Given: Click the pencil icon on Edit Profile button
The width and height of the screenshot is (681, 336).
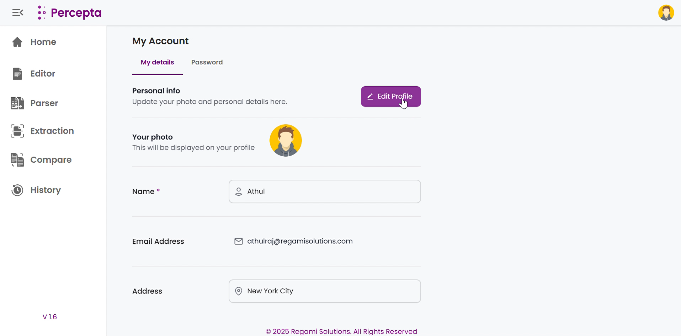Looking at the screenshot, I should tap(370, 96).
